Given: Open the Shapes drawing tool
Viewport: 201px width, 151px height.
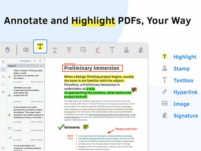Looking at the screenshot, I should click(83, 50).
